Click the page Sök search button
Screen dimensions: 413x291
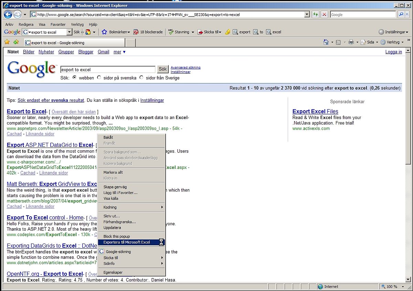coord(163,69)
